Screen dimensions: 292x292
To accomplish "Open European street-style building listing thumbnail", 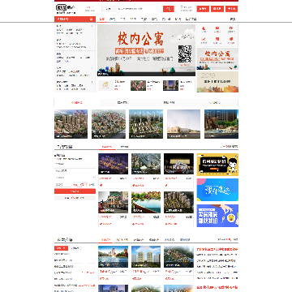I will 113,203.
